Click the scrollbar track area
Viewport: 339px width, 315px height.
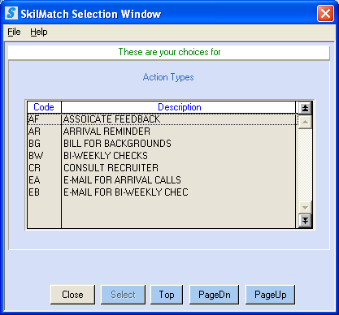(x=305, y=165)
